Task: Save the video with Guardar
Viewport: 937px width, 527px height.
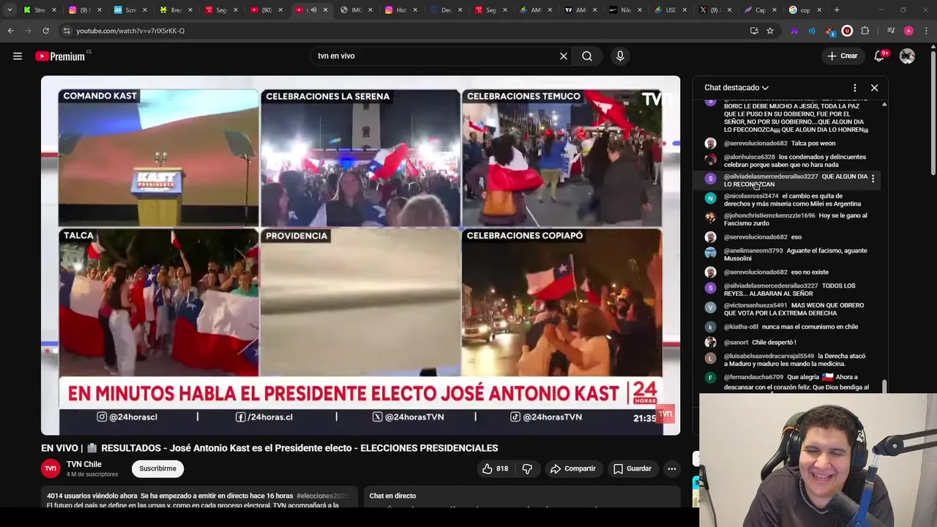Action: point(632,468)
